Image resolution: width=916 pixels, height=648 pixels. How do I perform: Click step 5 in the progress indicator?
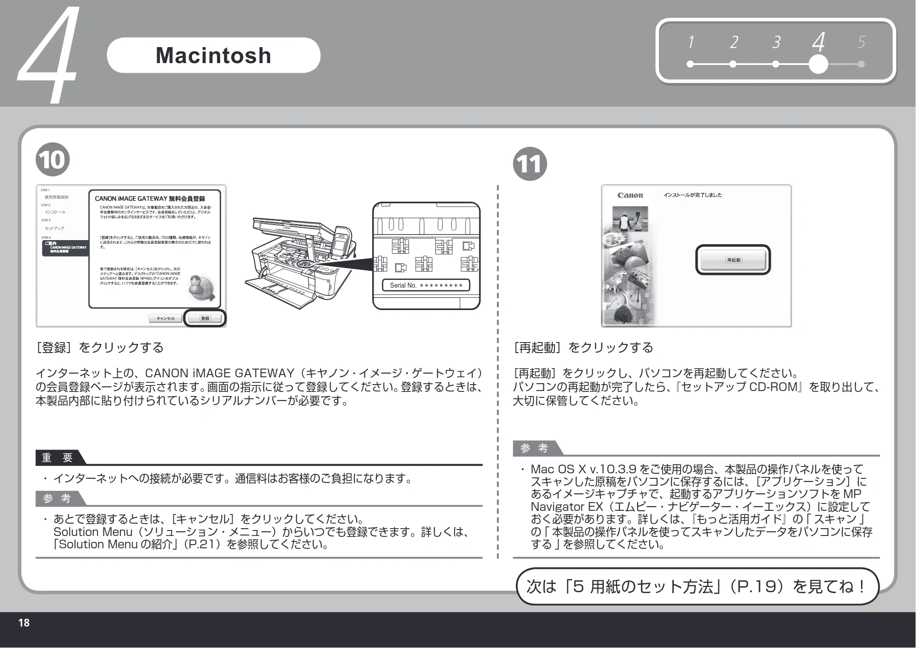point(861,52)
